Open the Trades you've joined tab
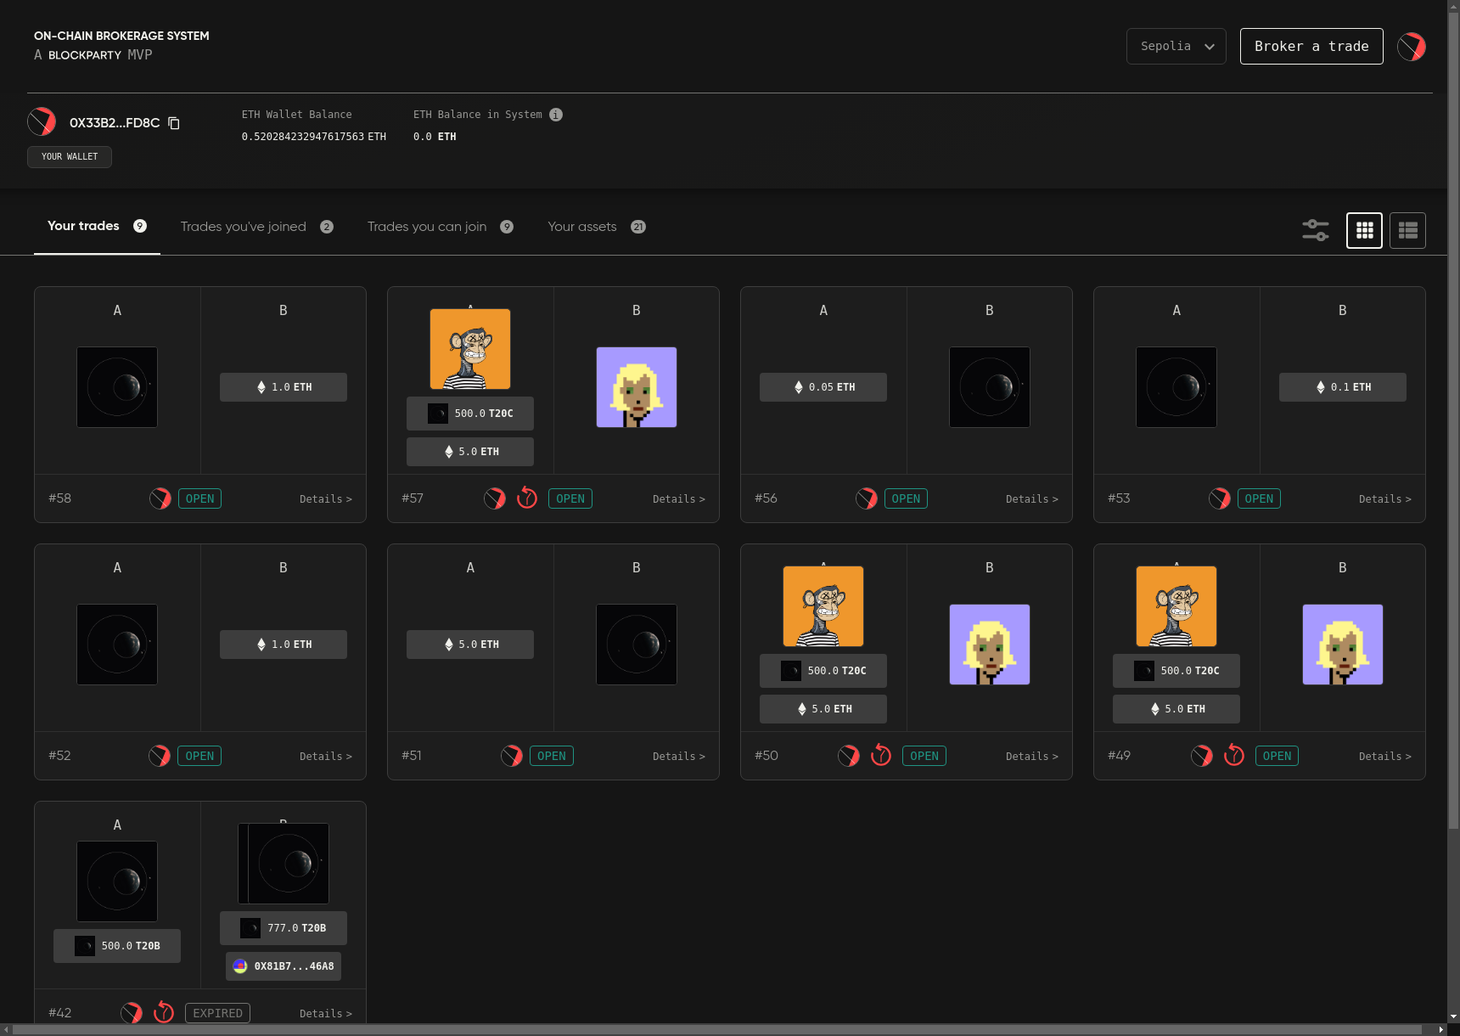 (244, 227)
